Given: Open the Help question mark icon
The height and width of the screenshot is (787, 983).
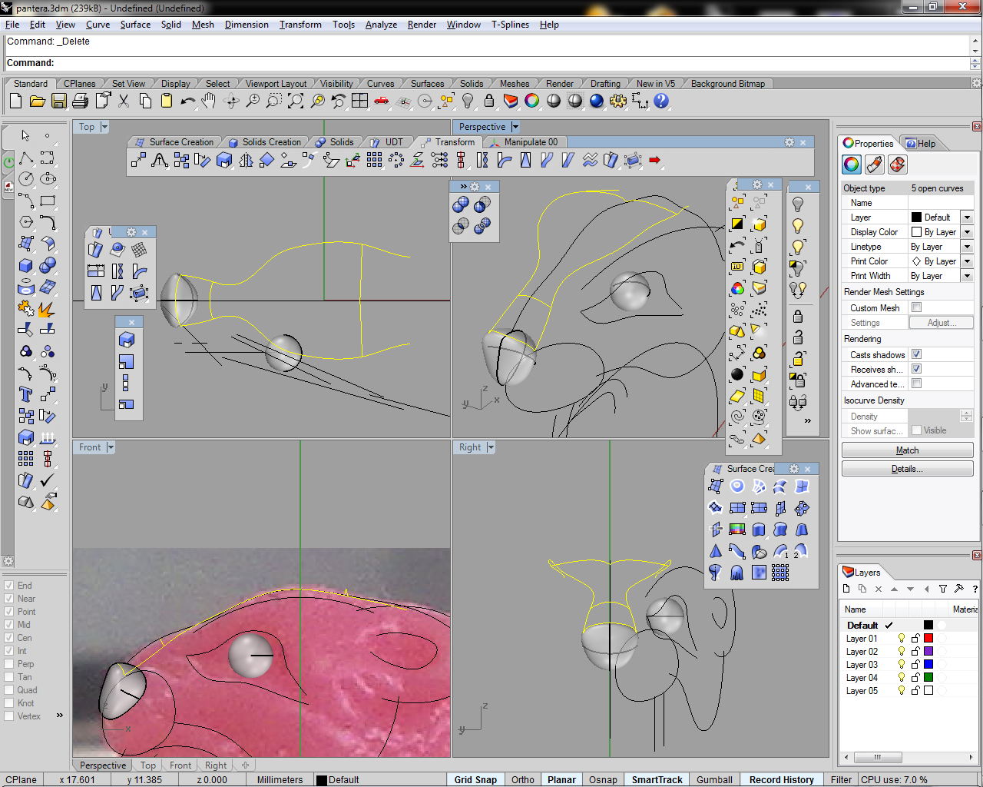Looking at the screenshot, I should [x=661, y=101].
